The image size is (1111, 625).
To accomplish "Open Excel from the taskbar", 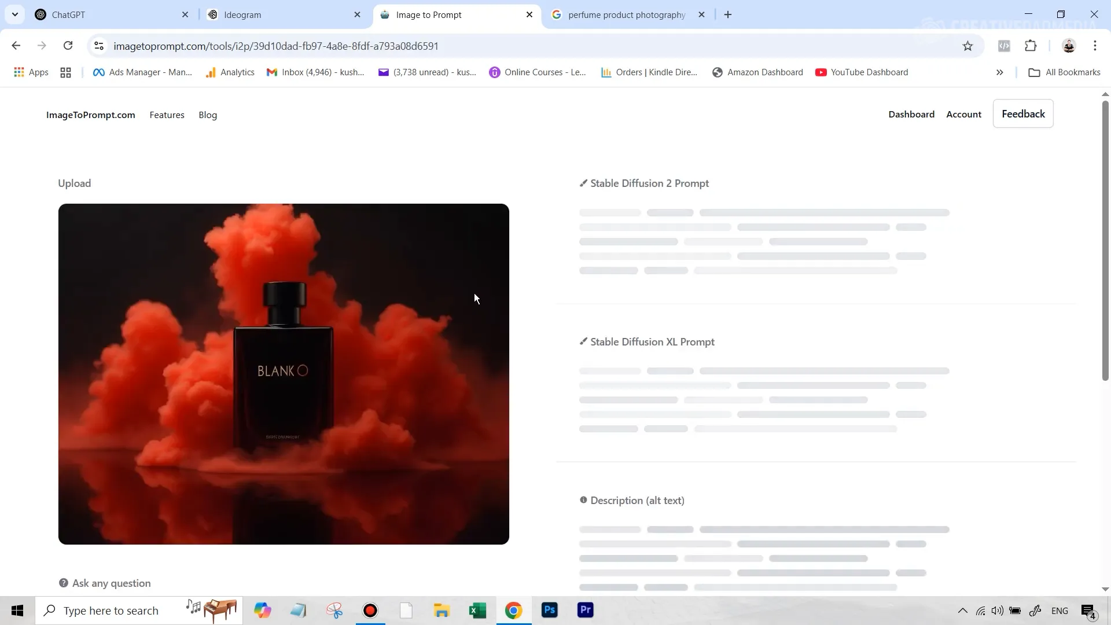I will pyautogui.click(x=477, y=610).
